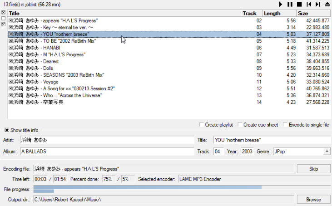
Task: Sort joblist by Size column header
Action: [x=313, y=13]
